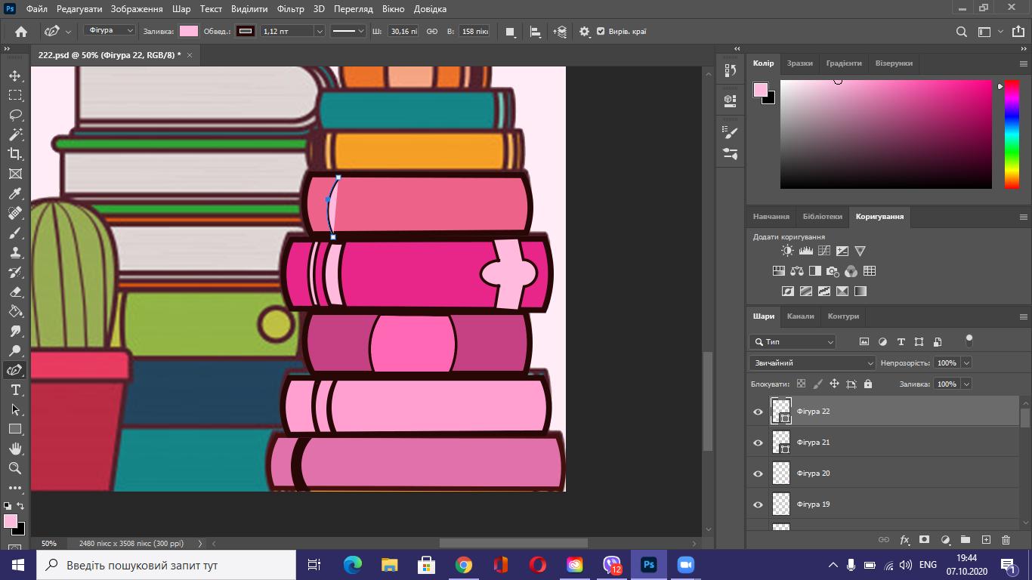
Task: Open the Звичайний blend mode dropdown
Action: pyautogui.click(x=811, y=363)
